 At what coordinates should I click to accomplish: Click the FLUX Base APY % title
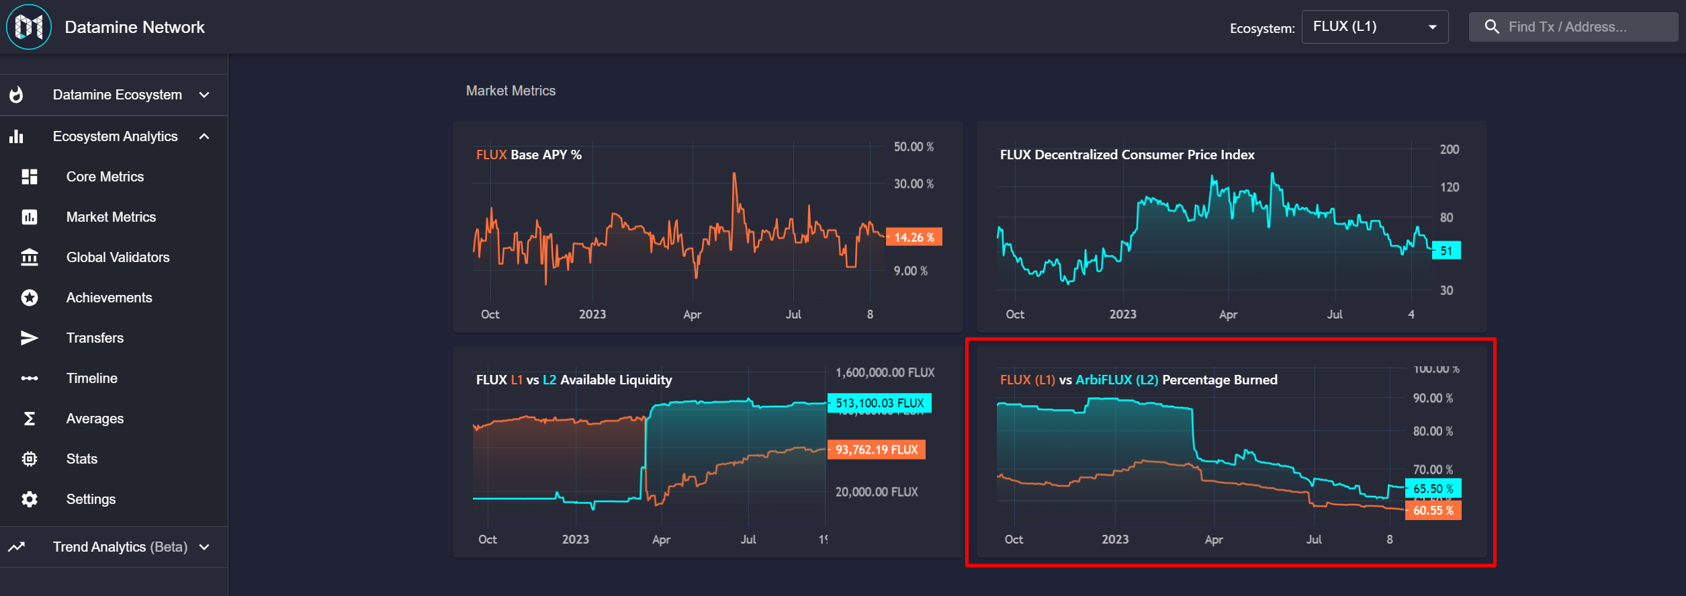pos(529,155)
